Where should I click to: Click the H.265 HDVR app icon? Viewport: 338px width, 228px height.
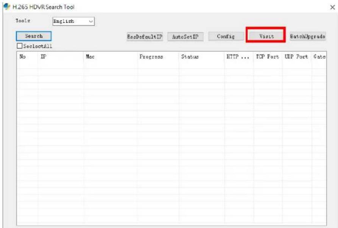tap(7, 6)
